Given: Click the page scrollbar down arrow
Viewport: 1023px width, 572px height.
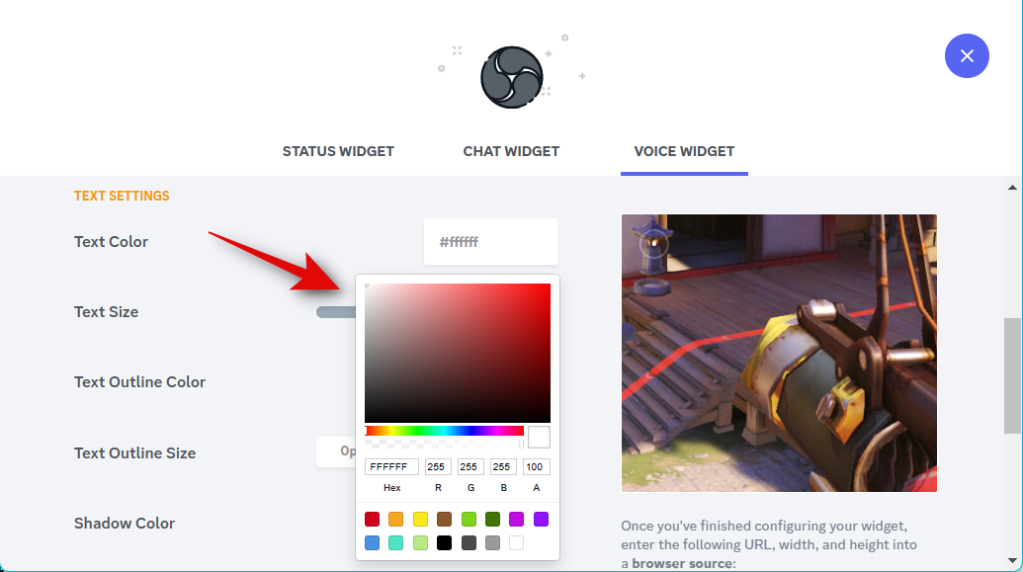Looking at the screenshot, I should coord(1012,560).
